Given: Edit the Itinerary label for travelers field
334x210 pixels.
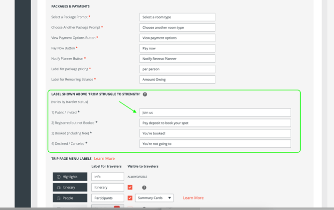Looking at the screenshot, I should tap(108, 188).
